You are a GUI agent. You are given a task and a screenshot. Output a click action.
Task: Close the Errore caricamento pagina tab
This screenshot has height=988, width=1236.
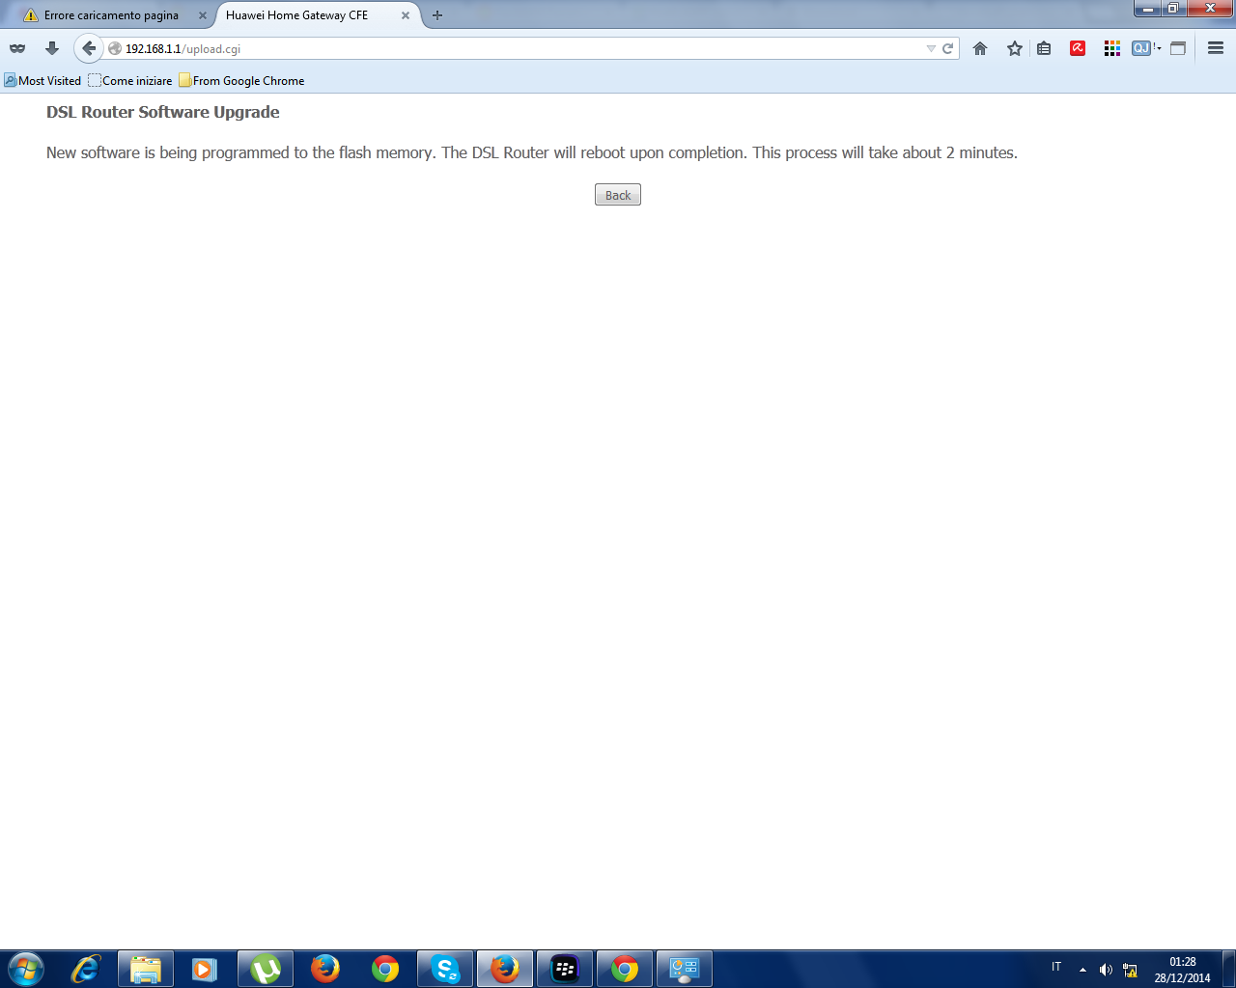click(203, 15)
